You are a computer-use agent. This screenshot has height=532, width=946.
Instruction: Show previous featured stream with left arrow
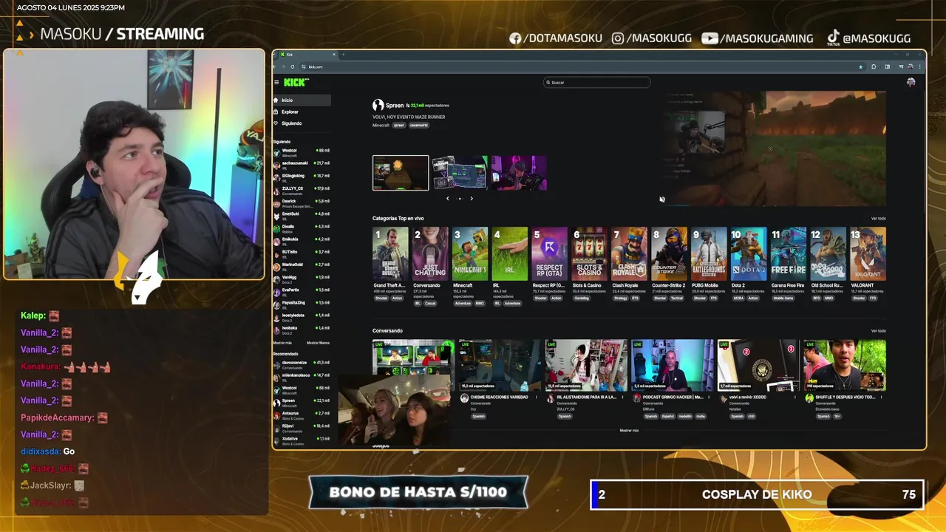click(447, 198)
